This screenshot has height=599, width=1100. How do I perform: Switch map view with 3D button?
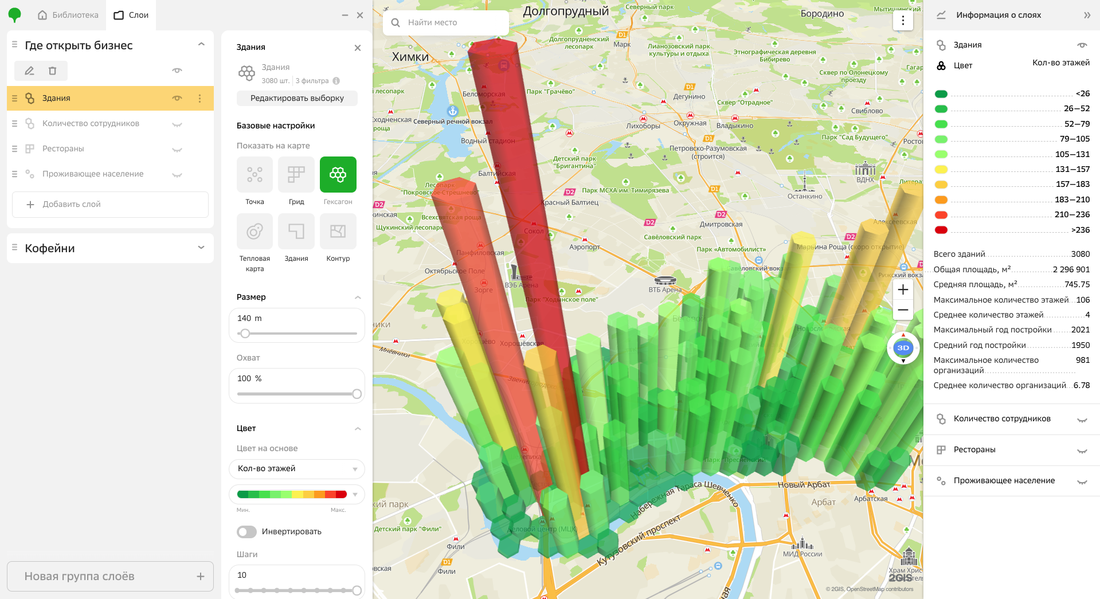pos(903,348)
